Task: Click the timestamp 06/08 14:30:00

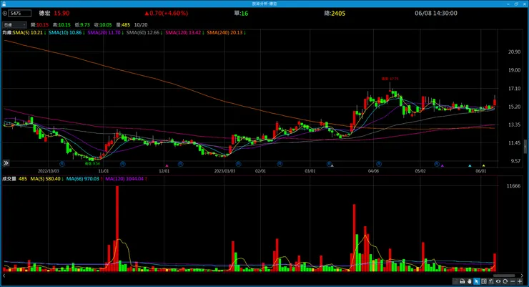Action: pyautogui.click(x=436, y=13)
